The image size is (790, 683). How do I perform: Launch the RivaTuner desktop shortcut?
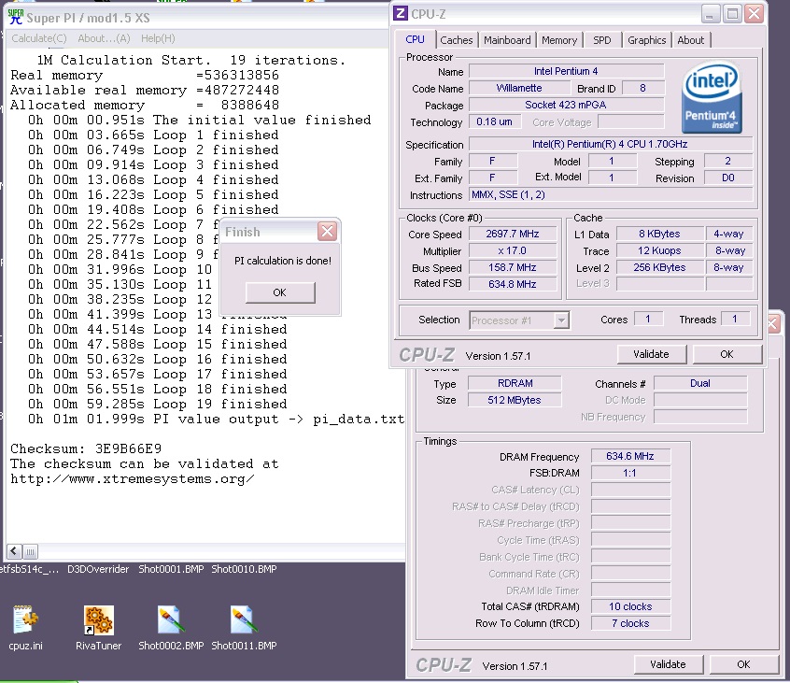click(x=98, y=620)
